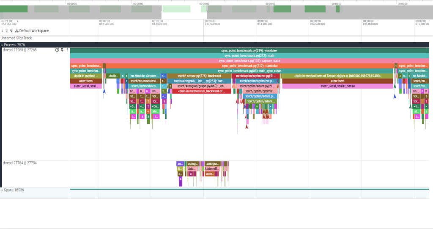Select the Unnamed SliceTrack row
433x229 pixels.
[16, 38]
